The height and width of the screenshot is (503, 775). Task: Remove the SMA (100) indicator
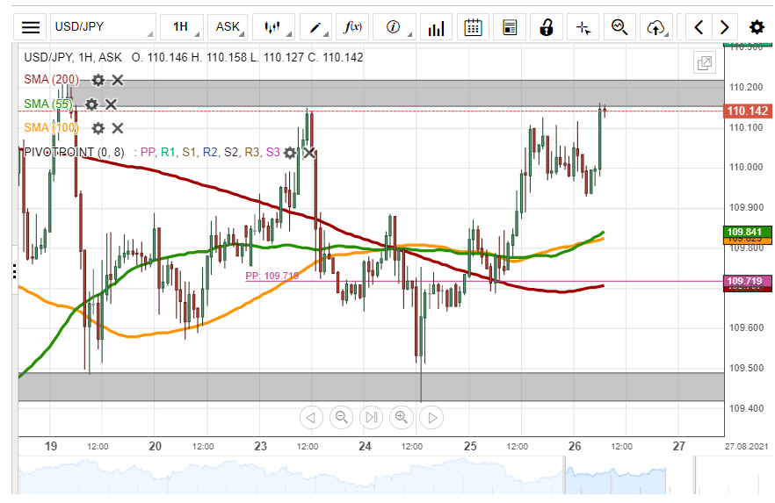(x=118, y=128)
